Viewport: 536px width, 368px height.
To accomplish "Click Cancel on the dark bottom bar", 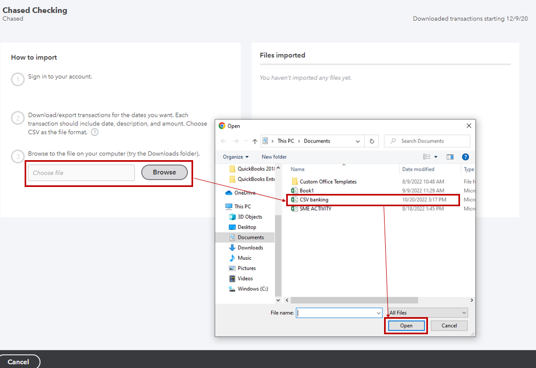I will pyautogui.click(x=19, y=362).
